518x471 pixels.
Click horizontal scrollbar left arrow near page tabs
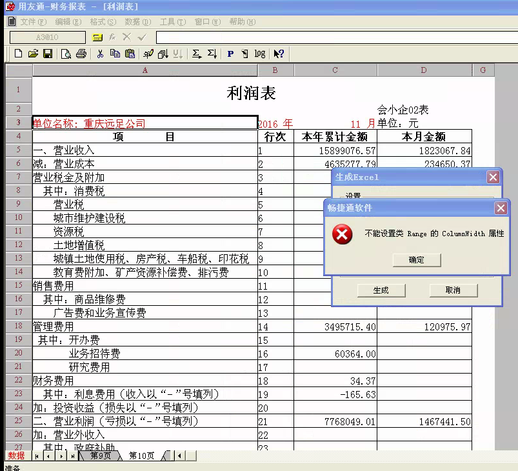(180, 456)
